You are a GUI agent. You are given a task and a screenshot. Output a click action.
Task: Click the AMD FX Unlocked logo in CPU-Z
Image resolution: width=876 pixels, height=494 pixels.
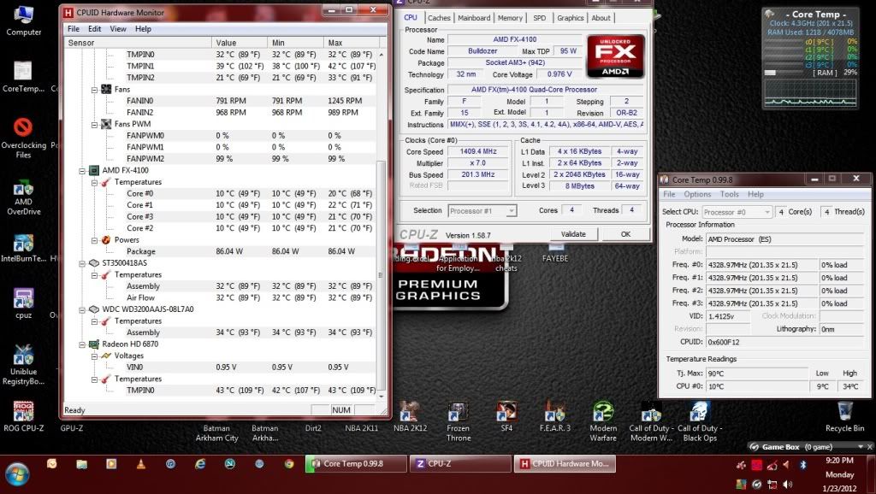pos(616,56)
